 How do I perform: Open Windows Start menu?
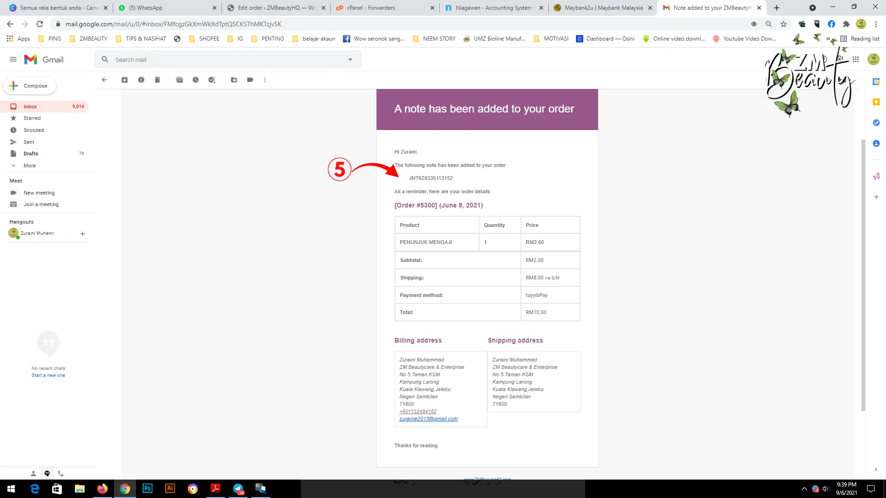[x=11, y=489]
